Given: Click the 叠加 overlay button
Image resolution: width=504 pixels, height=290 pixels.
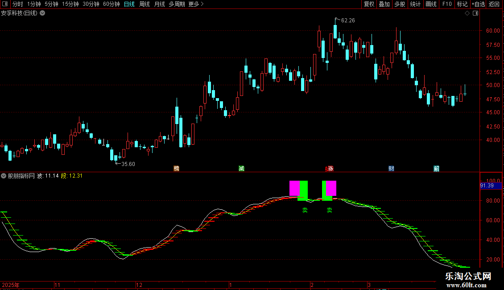Looking at the screenshot, I should pos(384,4).
